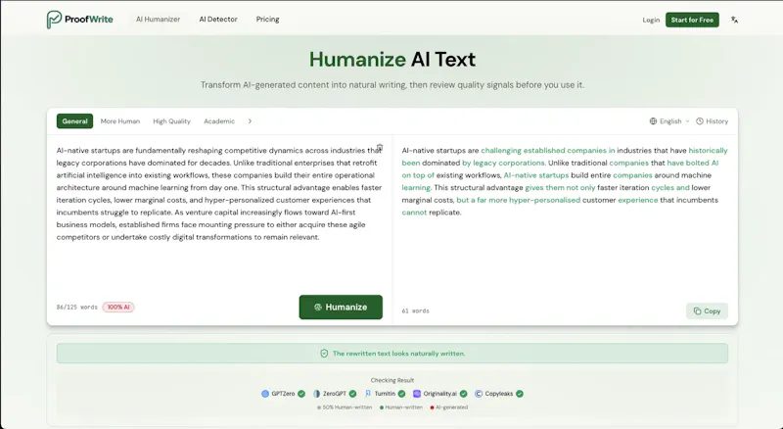Screen dimensions: 783x429
Task: Click '86/125 words' input counter
Action: click(77, 307)
